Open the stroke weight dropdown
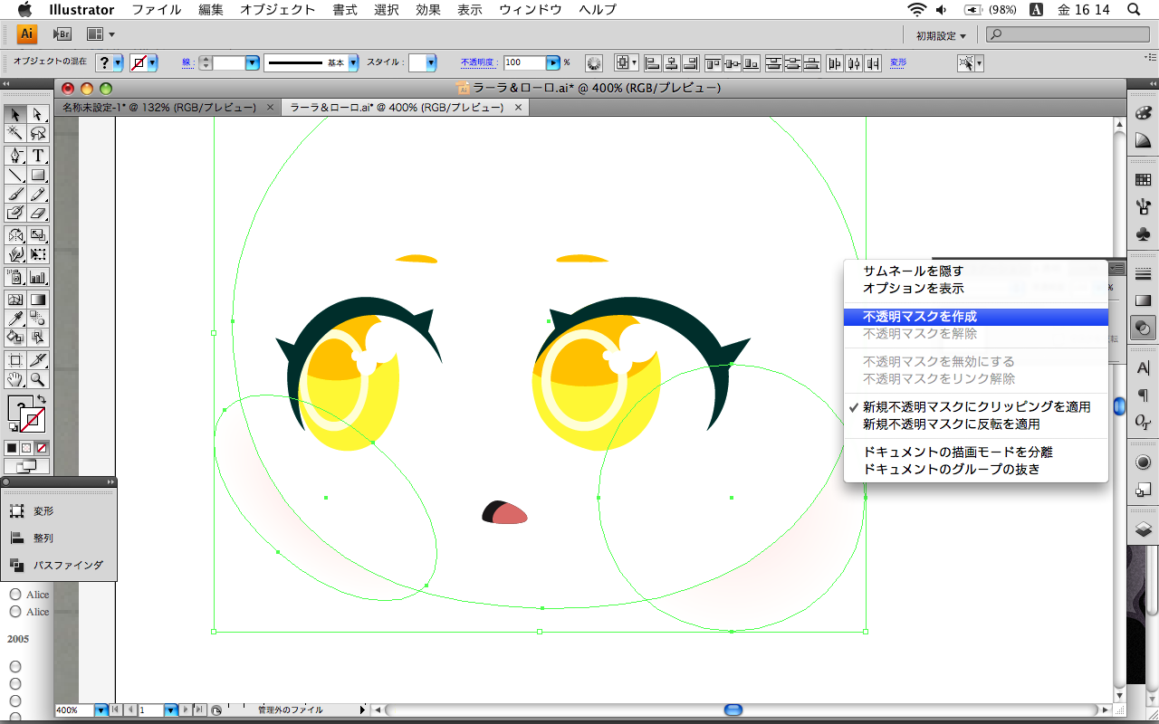The width and height of the screenshot is (1159, 724). coord(252,62)
